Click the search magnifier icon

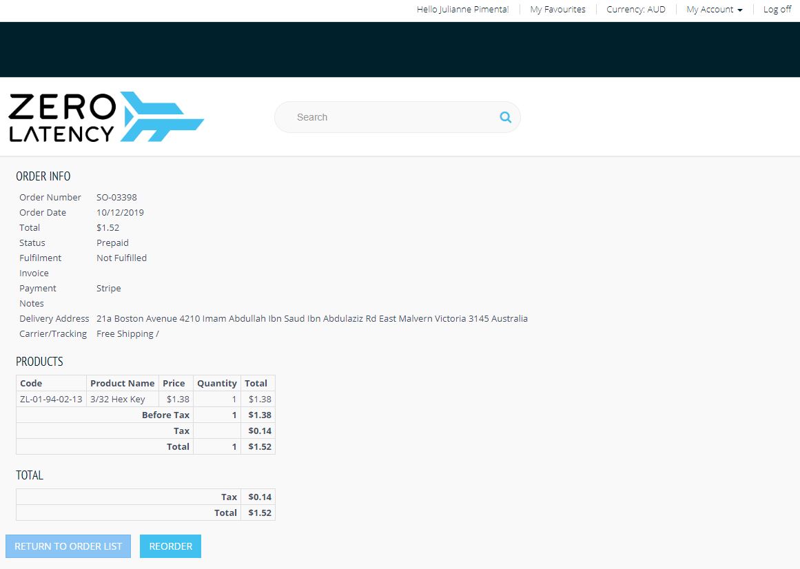[505, 117]
